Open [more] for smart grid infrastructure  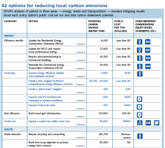pyautogui.click(x=81, y=117)
